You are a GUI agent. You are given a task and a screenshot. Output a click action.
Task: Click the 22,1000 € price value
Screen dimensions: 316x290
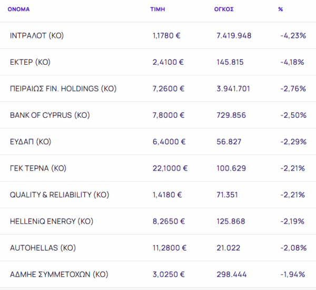point(170,168)
